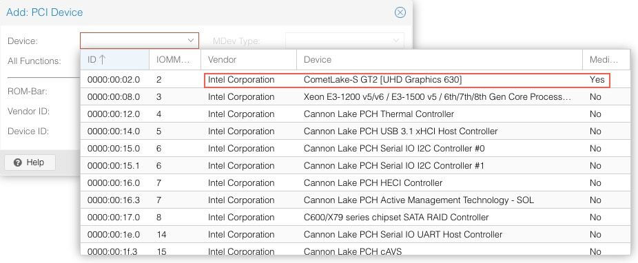Select Serial IO I2C Controller #1 row
This screenshot has height=263, width=638.
pyautogui.click(x=355, y=166)
